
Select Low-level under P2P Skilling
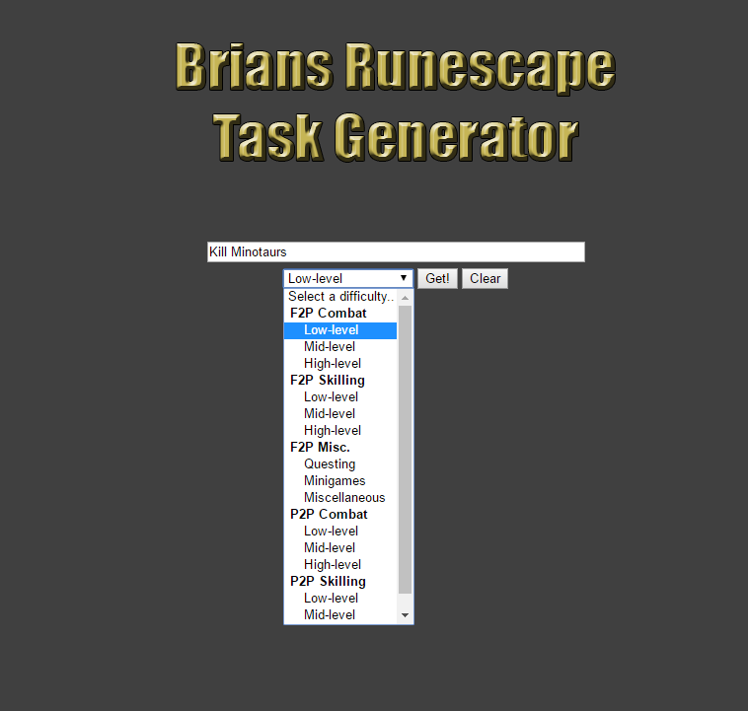pyautogui.click(x=340, y=599)
